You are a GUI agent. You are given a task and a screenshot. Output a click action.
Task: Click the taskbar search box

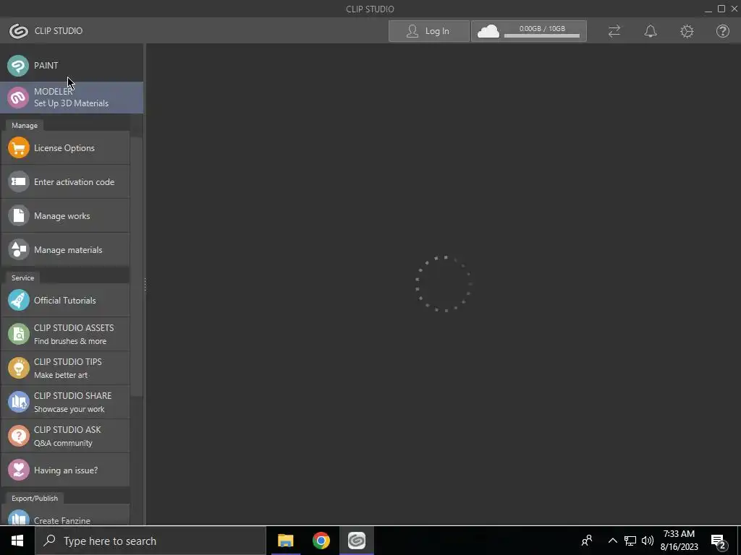pyautogui.click(x=151, y=541)
